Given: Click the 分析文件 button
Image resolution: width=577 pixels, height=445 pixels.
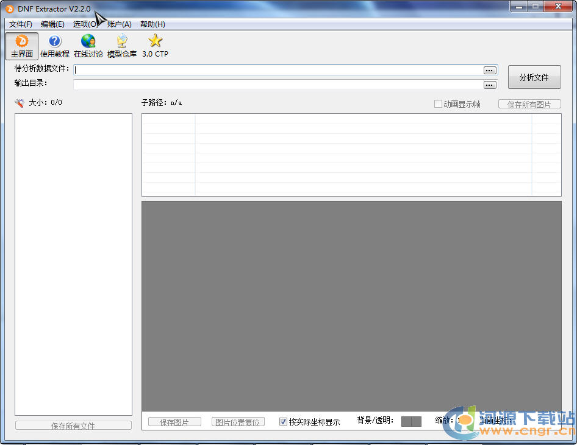Looking at the screenshot, I should click(534, 77).
